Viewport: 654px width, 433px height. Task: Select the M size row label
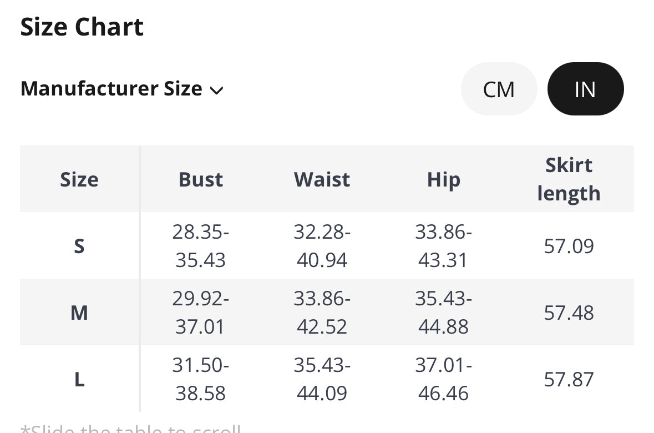79,313
